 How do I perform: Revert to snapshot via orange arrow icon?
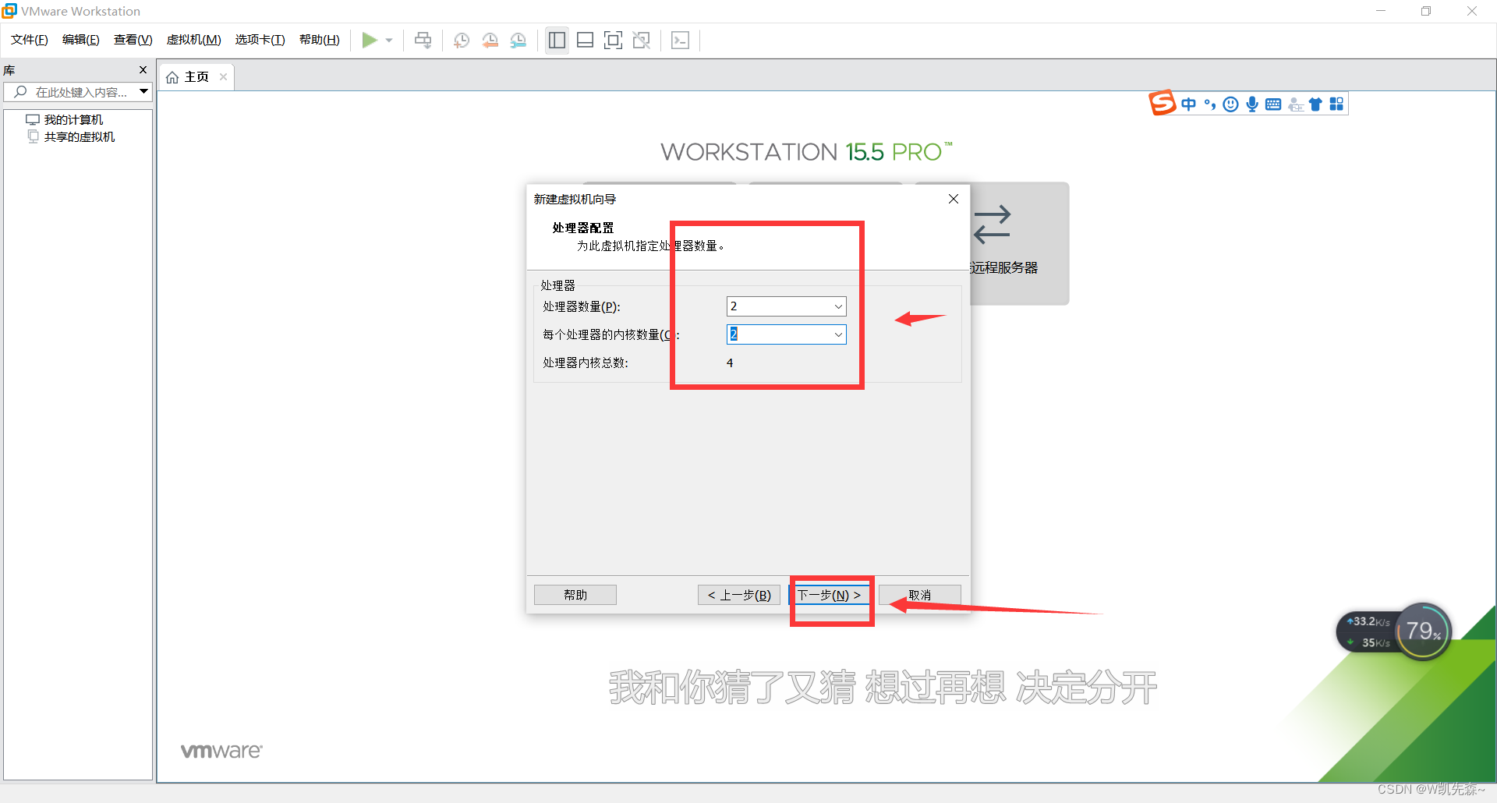pos(490,40)
